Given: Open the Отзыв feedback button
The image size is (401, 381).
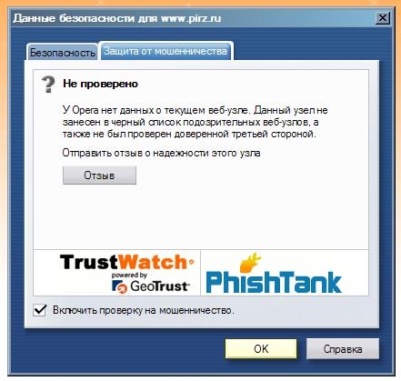Looking at the screenshot, I should tap(99, 175).
